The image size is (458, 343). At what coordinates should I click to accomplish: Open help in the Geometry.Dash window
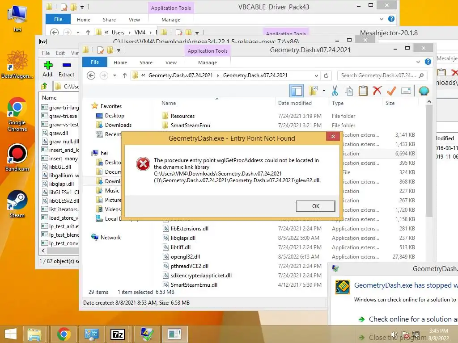[428, 62]
